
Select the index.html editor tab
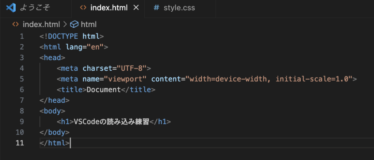(x=109, y=8)
